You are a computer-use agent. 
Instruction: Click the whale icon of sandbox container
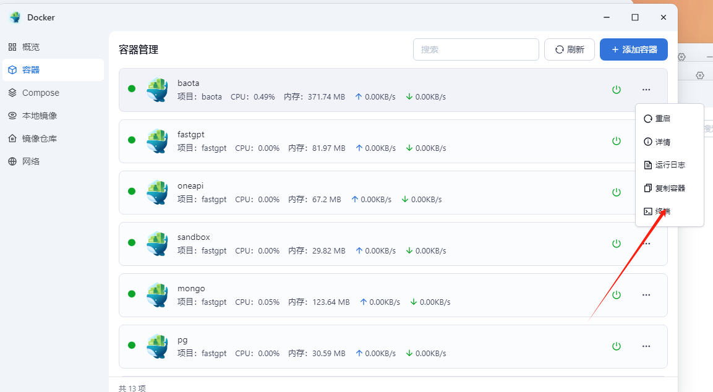pos(157,244)
